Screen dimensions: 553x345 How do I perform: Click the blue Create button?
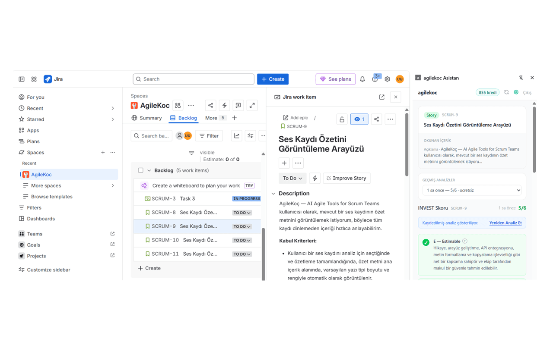(273, 79)
